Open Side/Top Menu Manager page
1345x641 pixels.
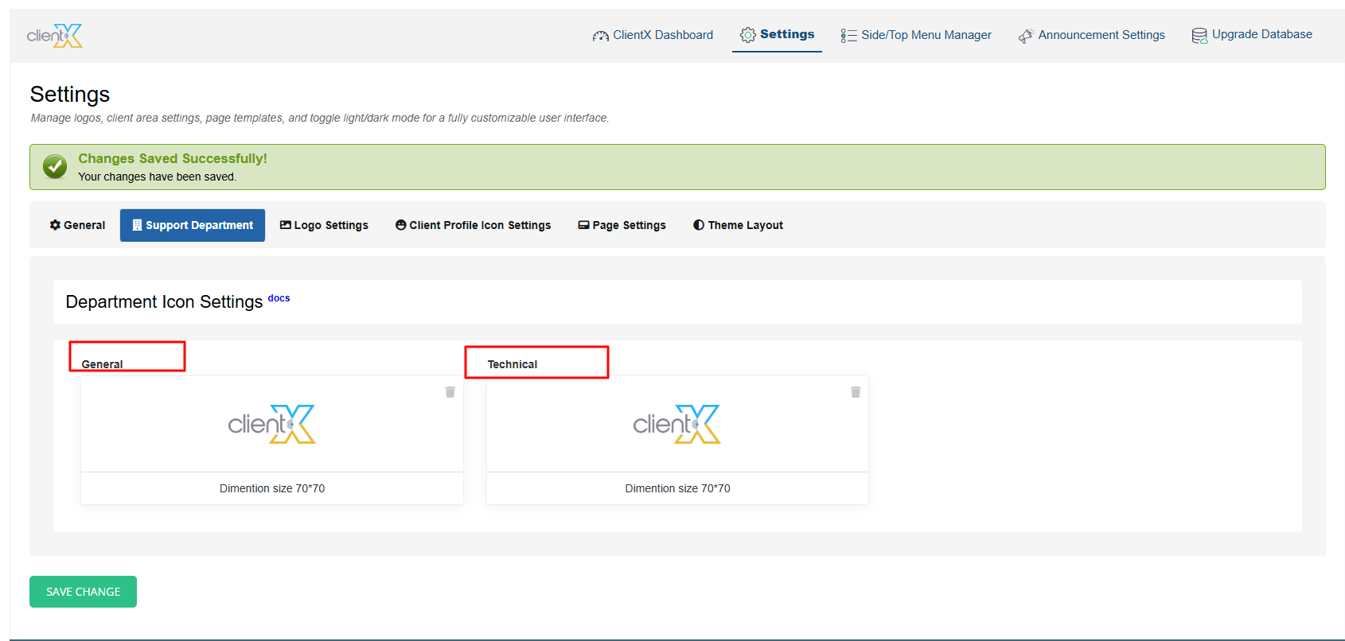coord(916,35)
